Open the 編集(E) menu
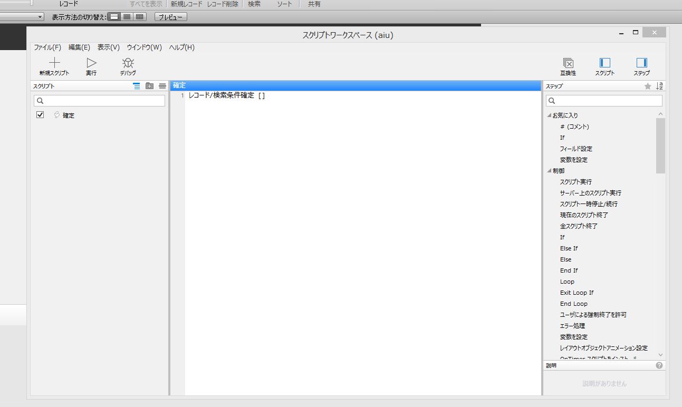 (79, 47)
